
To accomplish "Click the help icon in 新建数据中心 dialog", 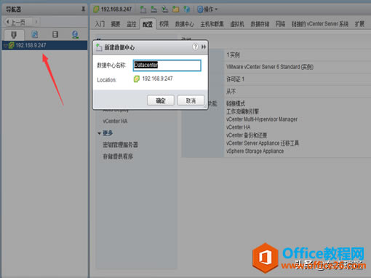I will coord(195,47).
